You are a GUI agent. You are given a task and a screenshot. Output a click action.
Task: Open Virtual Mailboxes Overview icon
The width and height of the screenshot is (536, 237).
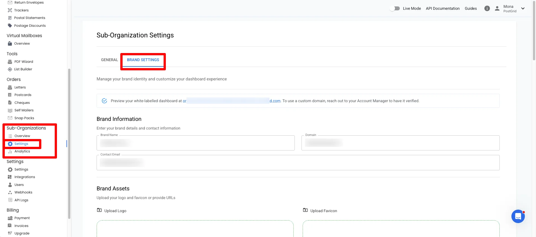point(10,44)
